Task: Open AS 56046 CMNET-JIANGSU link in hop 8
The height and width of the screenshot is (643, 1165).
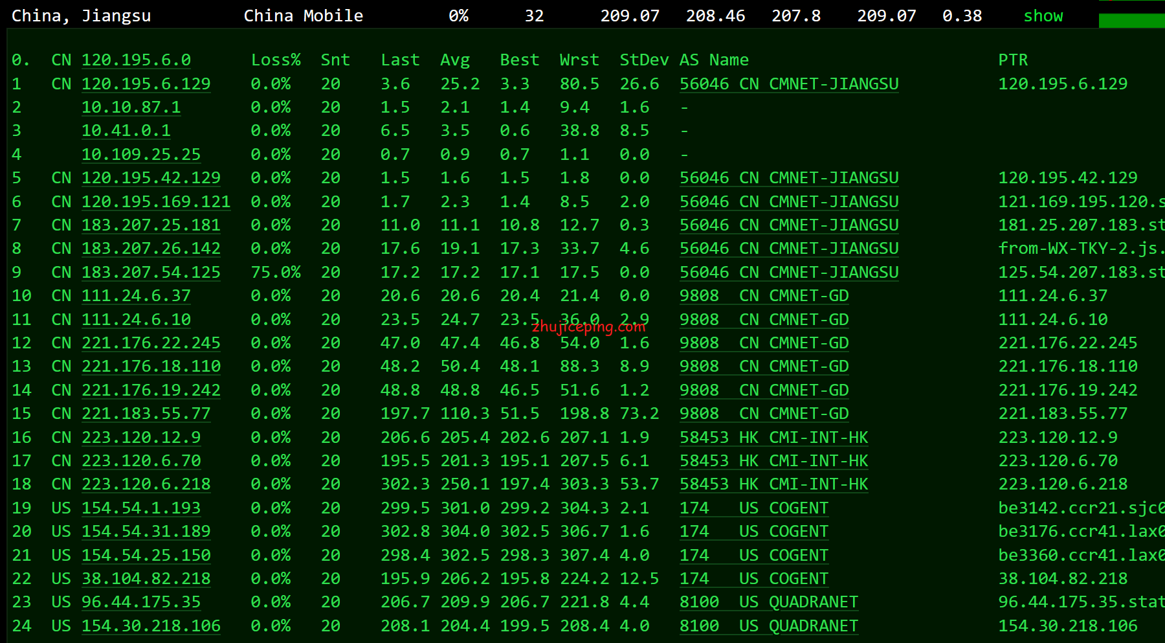Action: tap(789, 248)
